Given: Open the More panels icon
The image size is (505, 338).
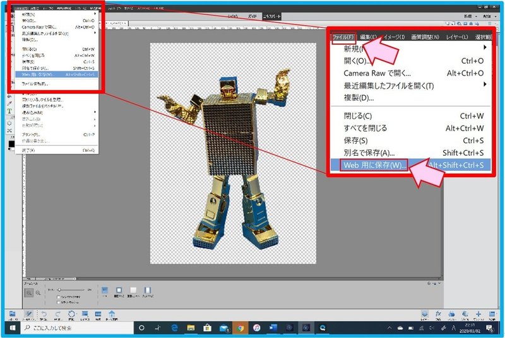Looking at the screenshot, I should (492, 315).
